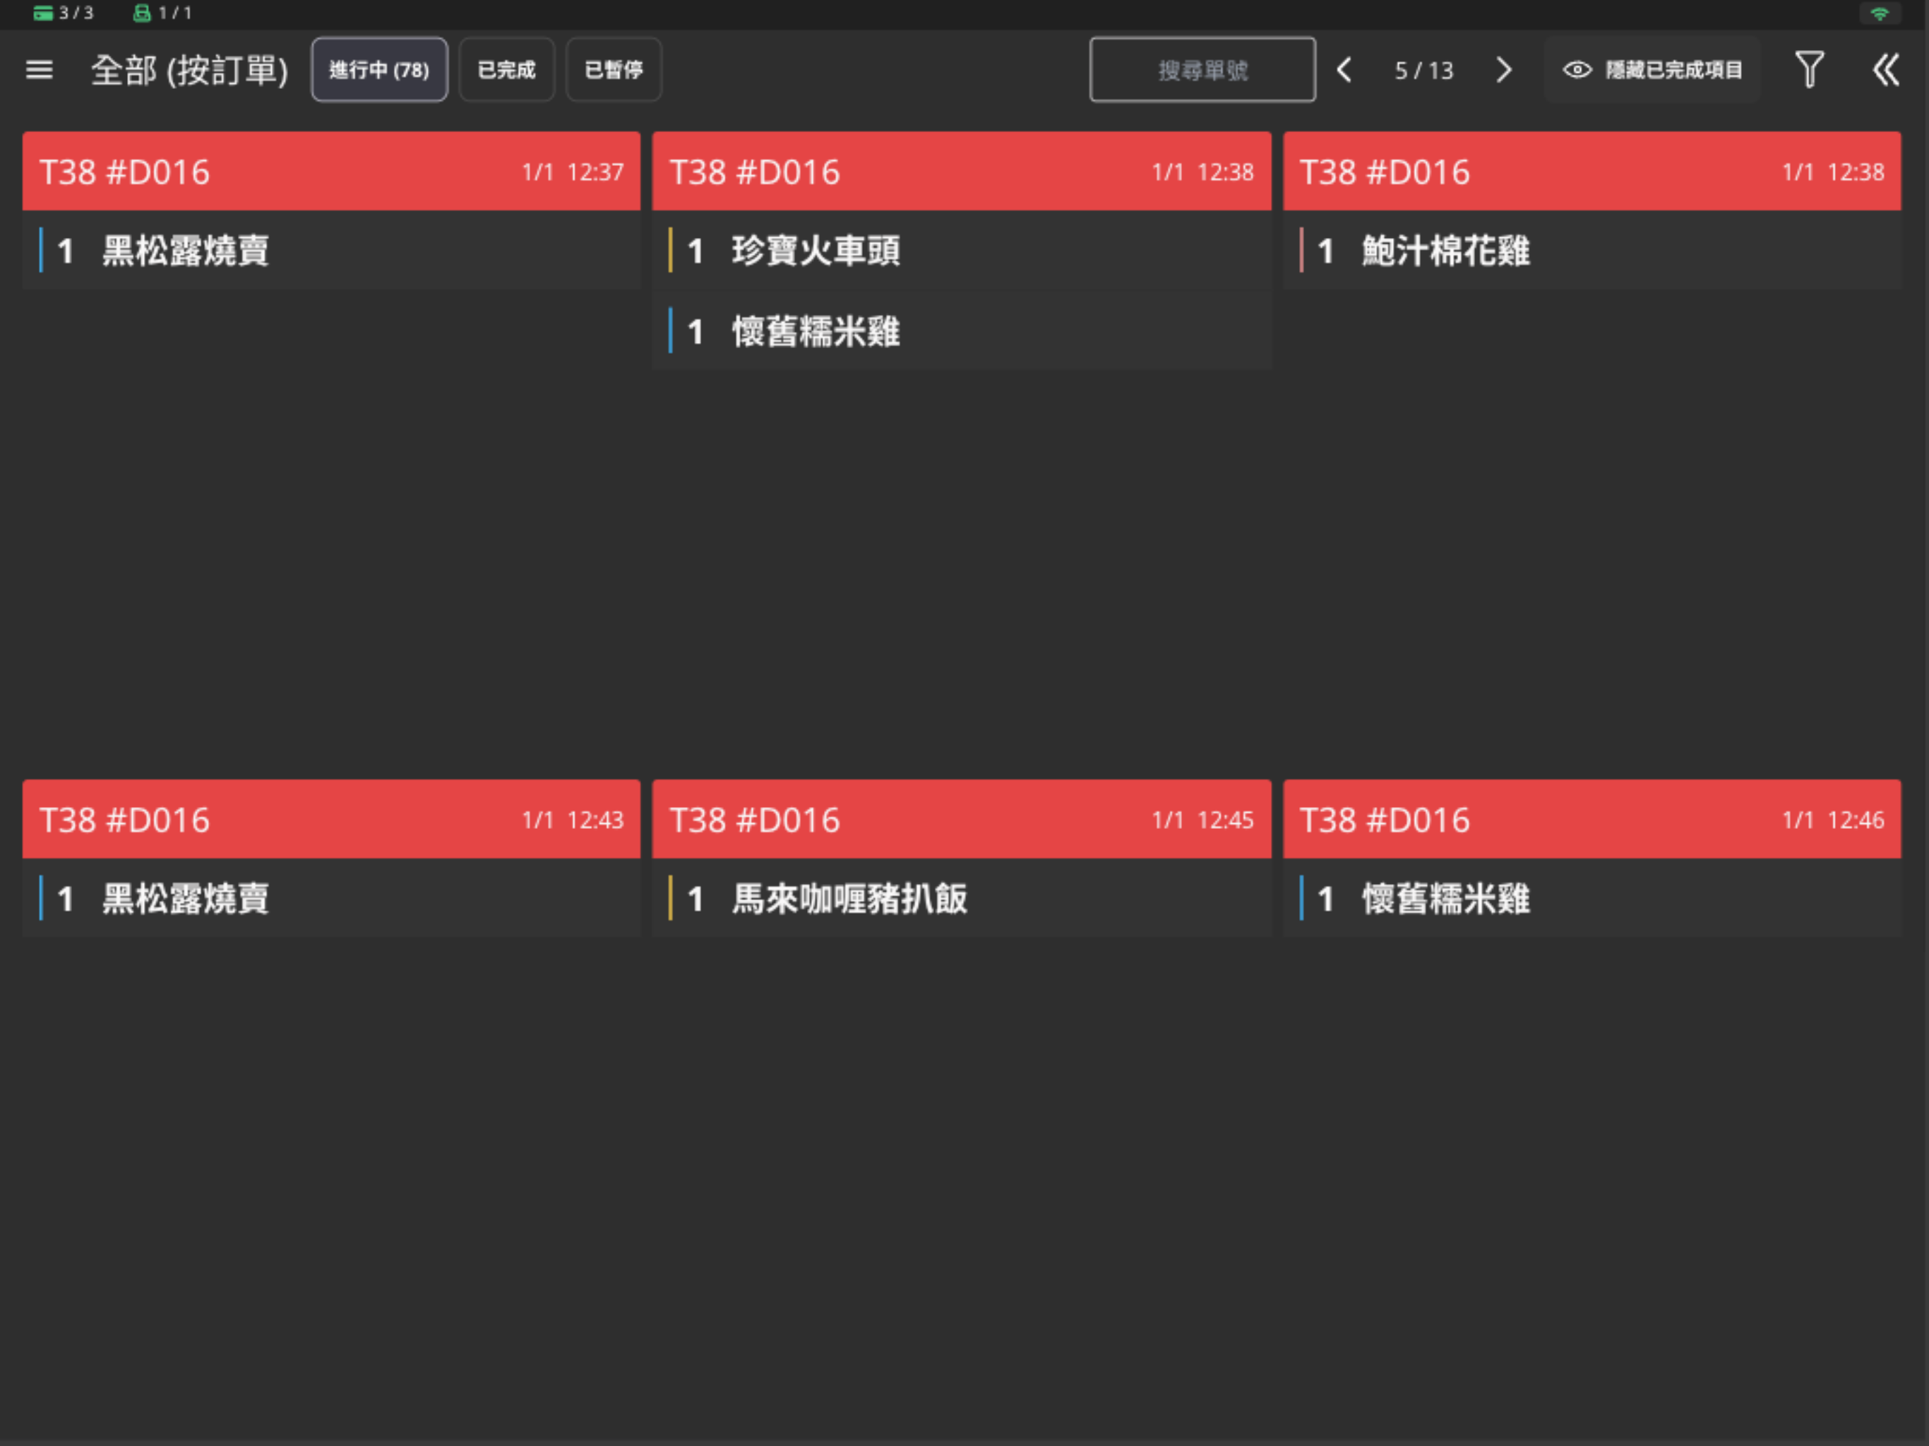
Task: Click the 5 / 13 page indicator
Action: 1423,70
